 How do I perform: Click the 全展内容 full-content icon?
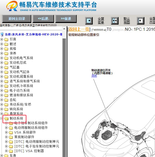point(141,20)
